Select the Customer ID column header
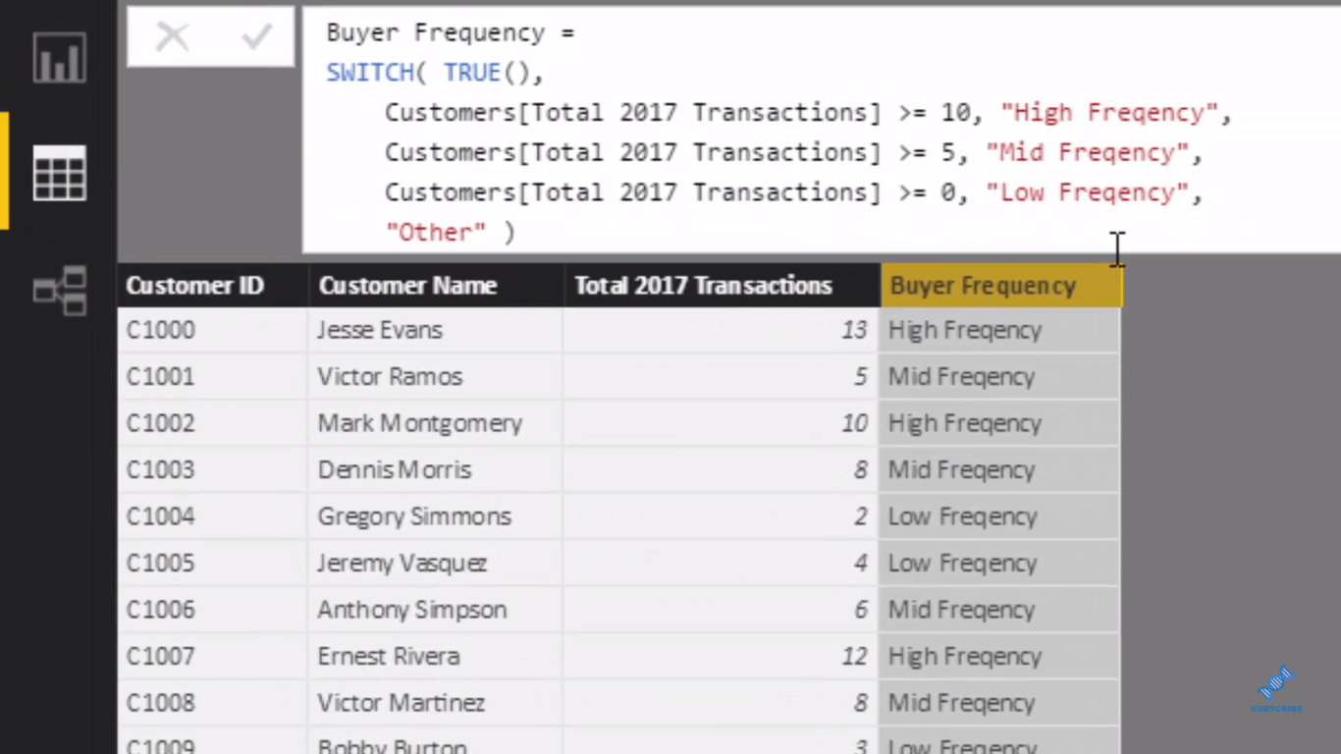The height and width of the screenshot is (754, 1341). coord(213,286)
